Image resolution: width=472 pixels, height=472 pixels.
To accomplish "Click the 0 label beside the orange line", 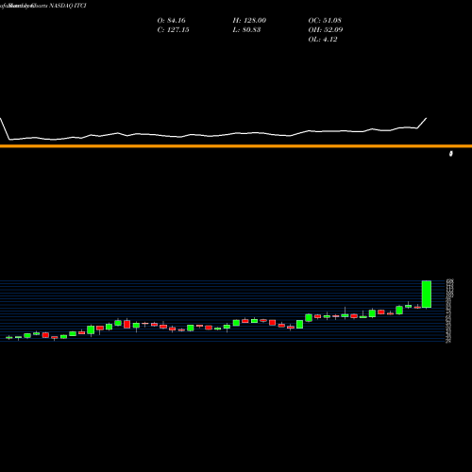I will (451, 154).
